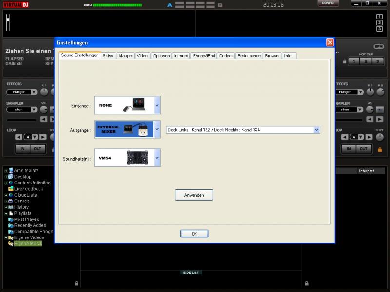Select waveform view 2 button
Screen dimensions: 390x292
(x=379, y=23)
